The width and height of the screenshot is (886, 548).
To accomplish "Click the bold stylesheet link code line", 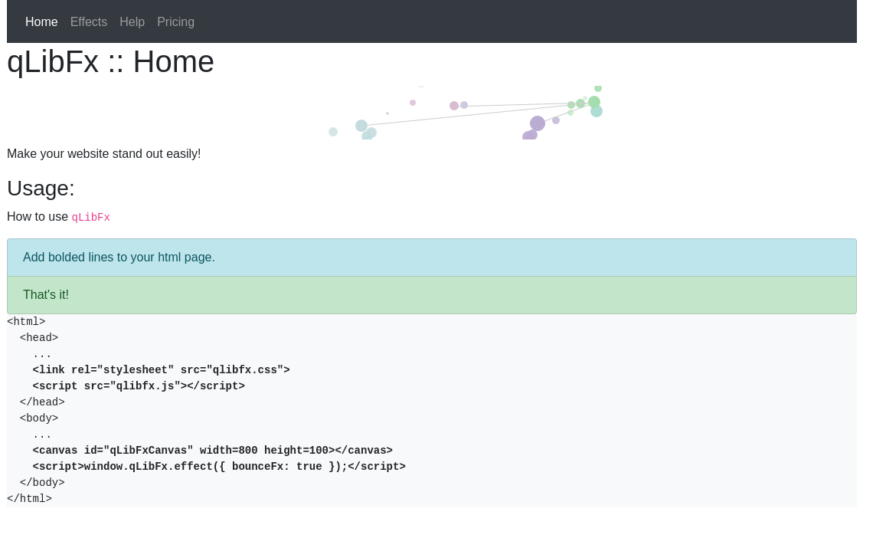I will point(161,370).
